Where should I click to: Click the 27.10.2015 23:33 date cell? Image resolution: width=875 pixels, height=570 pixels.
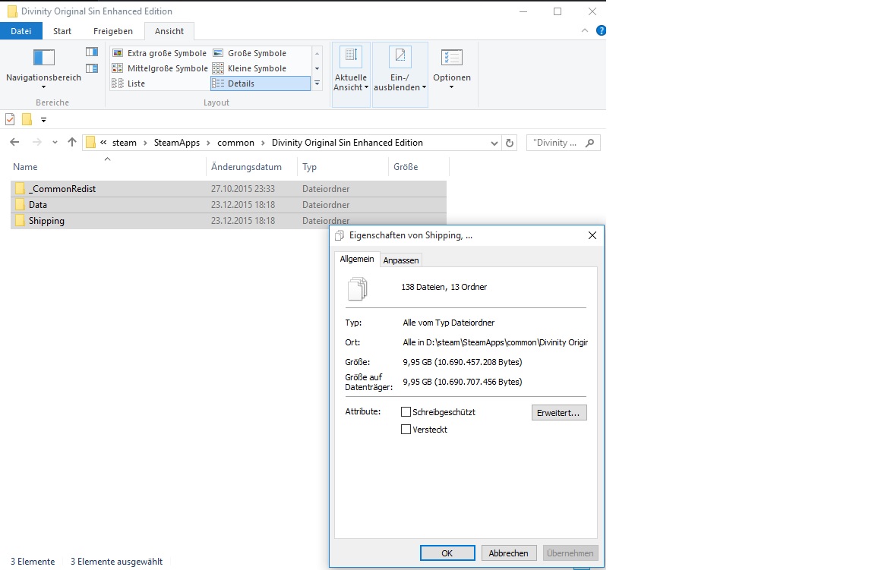point(243,188)
